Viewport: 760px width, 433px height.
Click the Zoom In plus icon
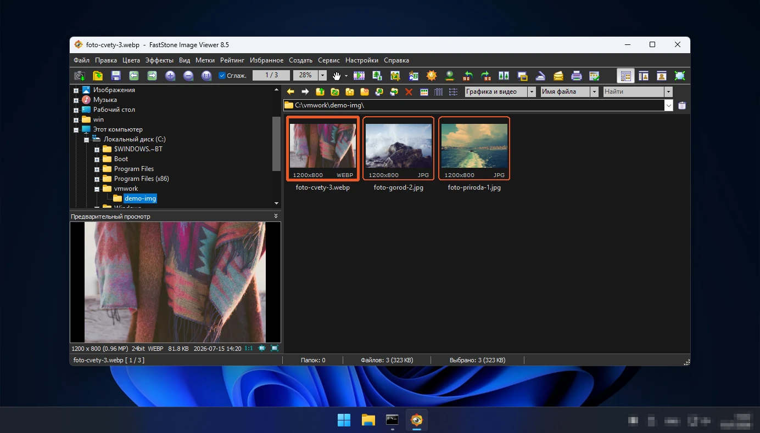170,76
